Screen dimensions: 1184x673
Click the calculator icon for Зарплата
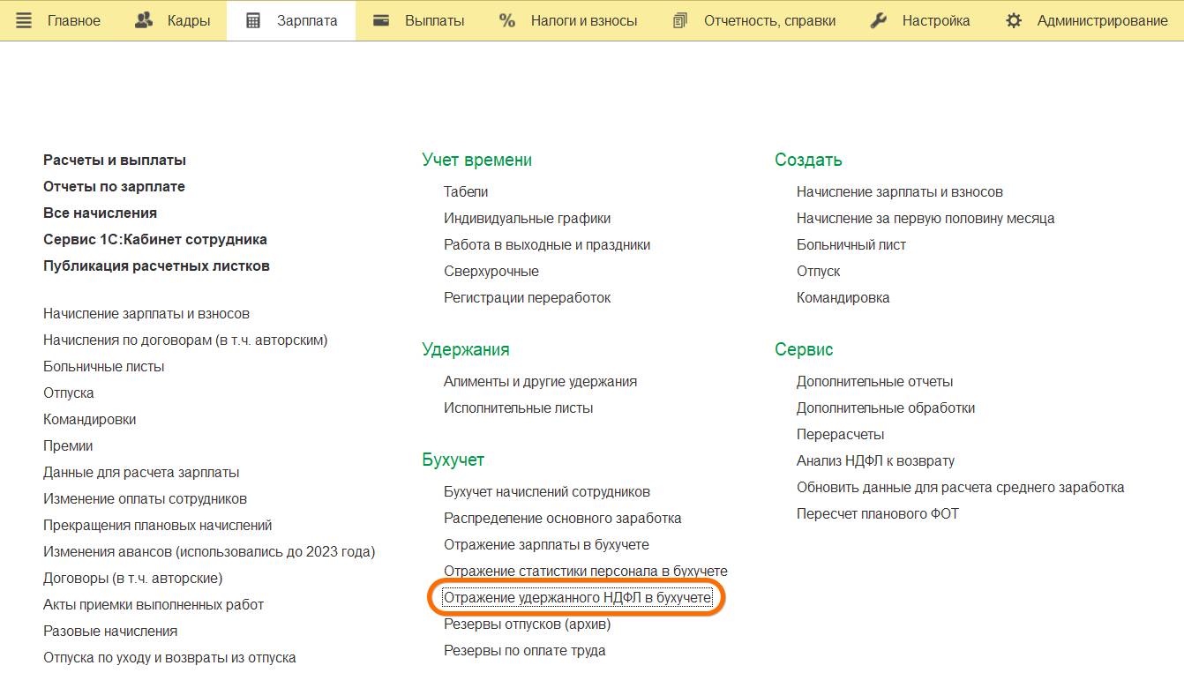point(253,20)
